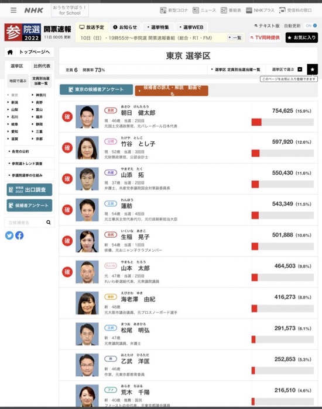This screenshot has height=409, width=322.
Task: Open Twitter share icon
Action: (x=9, y=235)
